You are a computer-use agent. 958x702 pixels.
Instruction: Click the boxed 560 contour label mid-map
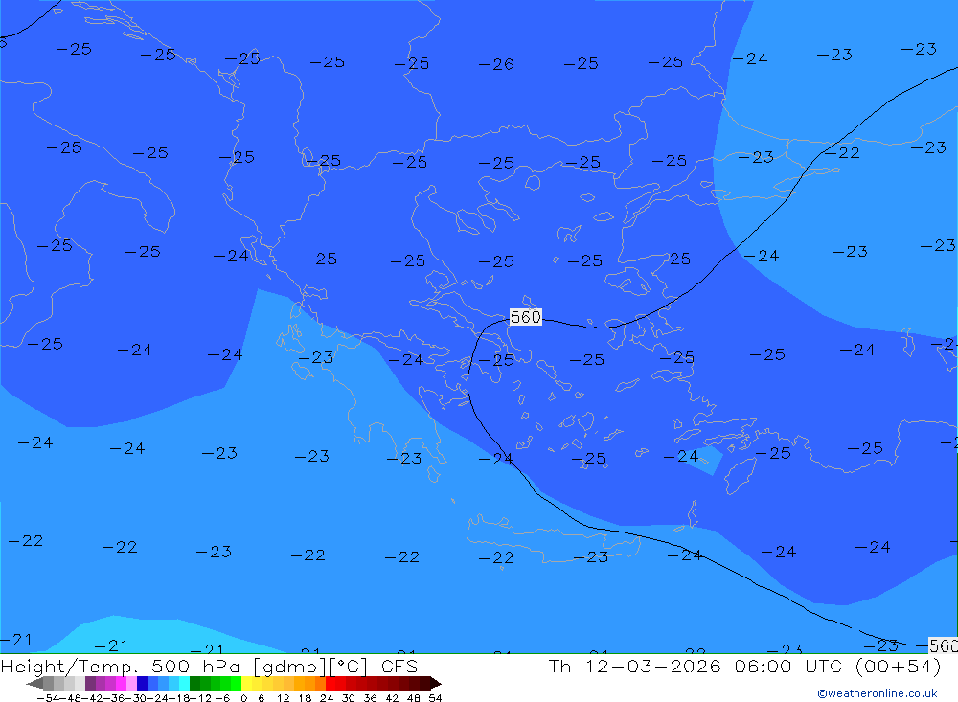pyautogui.click(x=525, y=316)
